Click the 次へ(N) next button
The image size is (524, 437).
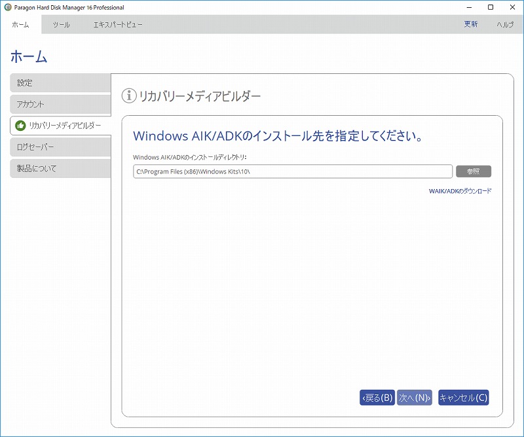(x=415, y=398)
